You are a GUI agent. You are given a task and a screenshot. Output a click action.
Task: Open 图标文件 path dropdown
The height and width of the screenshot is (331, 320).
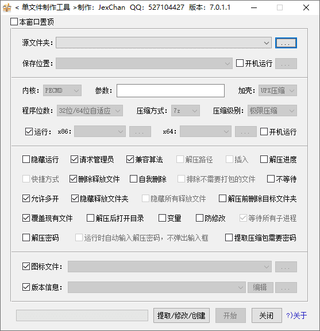(x=169, y=267)
